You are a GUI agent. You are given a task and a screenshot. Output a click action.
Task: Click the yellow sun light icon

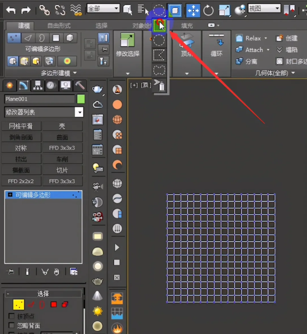pos(98,311)
